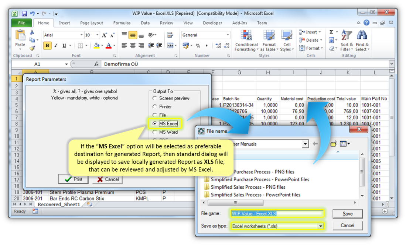Click Save in File name dialog
This screenshot has width=406, height=245.
click(348, 214)
